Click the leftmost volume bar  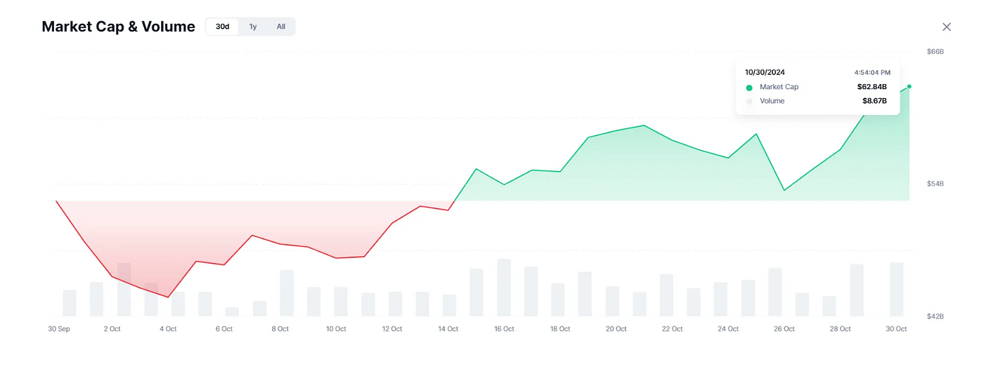pyautogui.click(x=69, y=303)
